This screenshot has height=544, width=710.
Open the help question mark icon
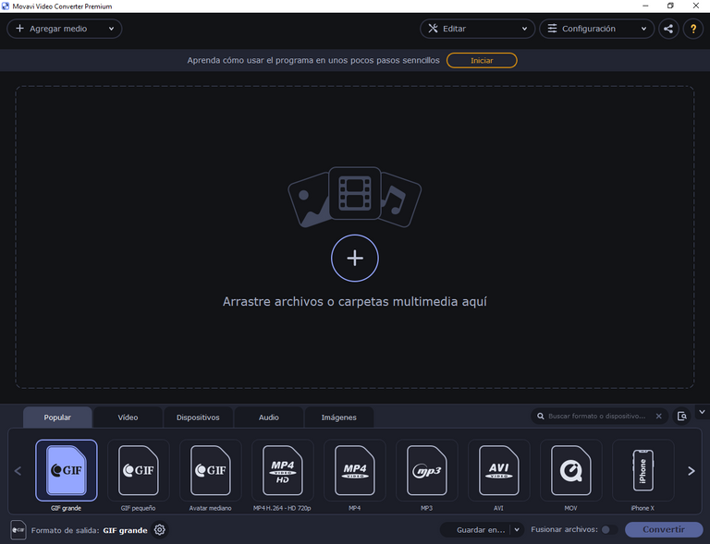pyautogui.click(x=693, y=29)
